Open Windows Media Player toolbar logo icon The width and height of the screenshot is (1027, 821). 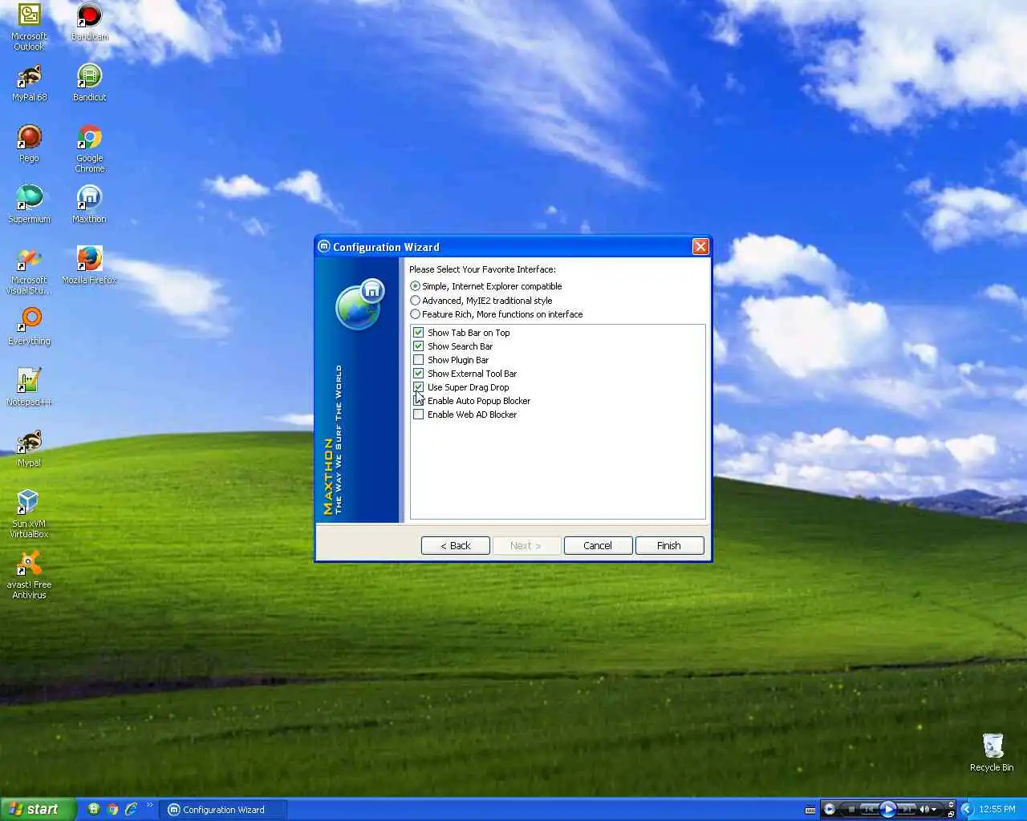(x=830, y=809)
